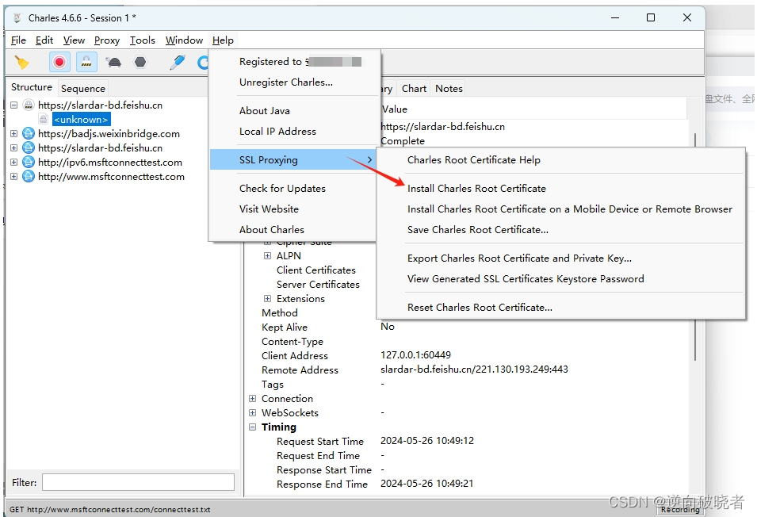Click globe icon beside badjs.weixinbridge.com
757x517 pixels.
[x=29, y=134]
